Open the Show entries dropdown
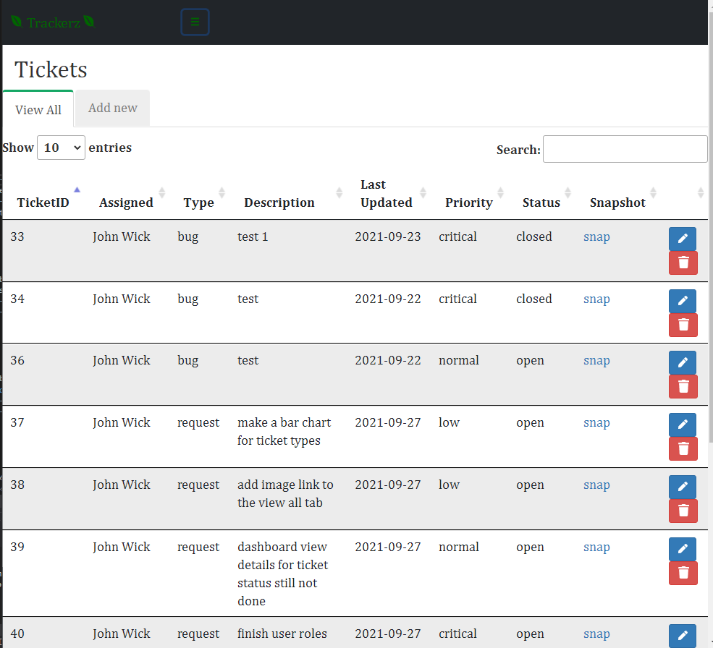The width and height of the screenshot is (713, 648). click(61, 148)
